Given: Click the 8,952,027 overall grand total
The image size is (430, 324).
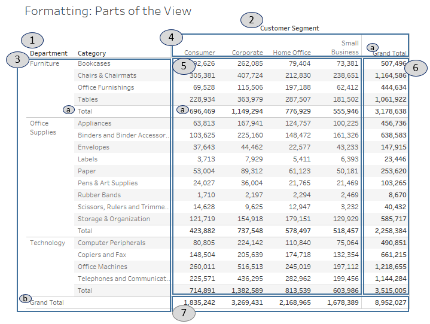Looking at the screenshot, I should pyautogui.click(x=391, y=302).
